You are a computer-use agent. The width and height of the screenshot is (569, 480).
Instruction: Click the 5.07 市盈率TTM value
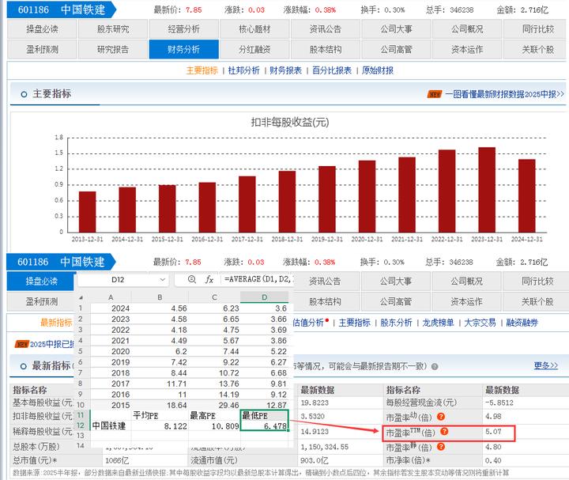tap(493, 432)
